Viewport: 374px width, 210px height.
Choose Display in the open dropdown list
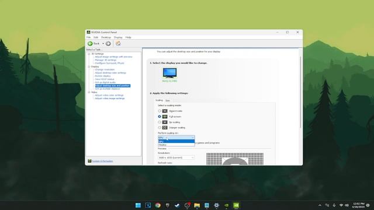point(176,145)
